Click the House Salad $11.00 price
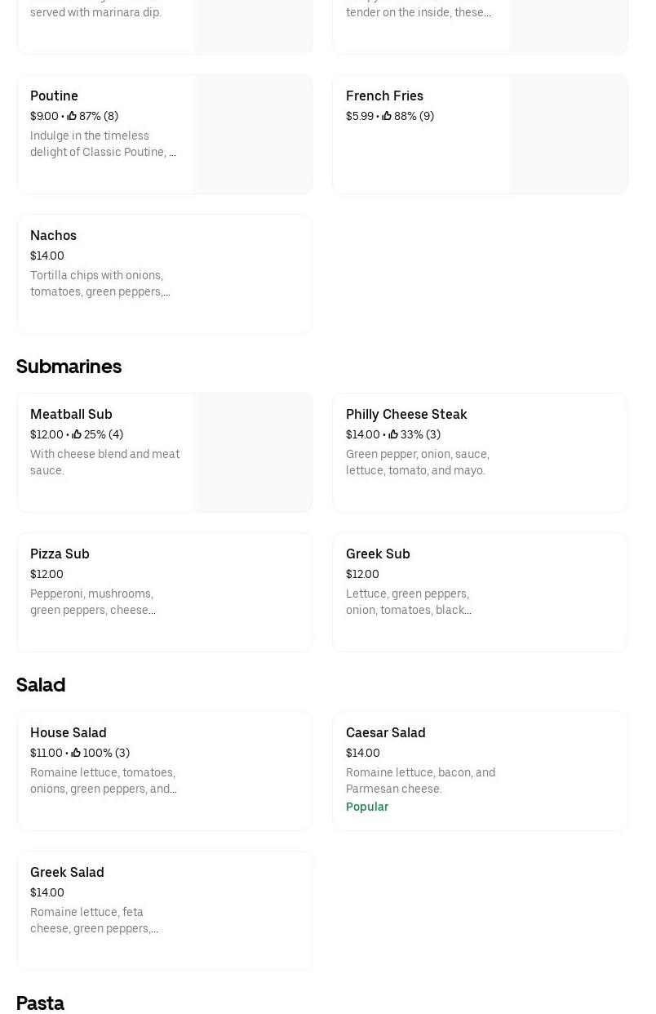656x1014 pixels. point(47,754)
